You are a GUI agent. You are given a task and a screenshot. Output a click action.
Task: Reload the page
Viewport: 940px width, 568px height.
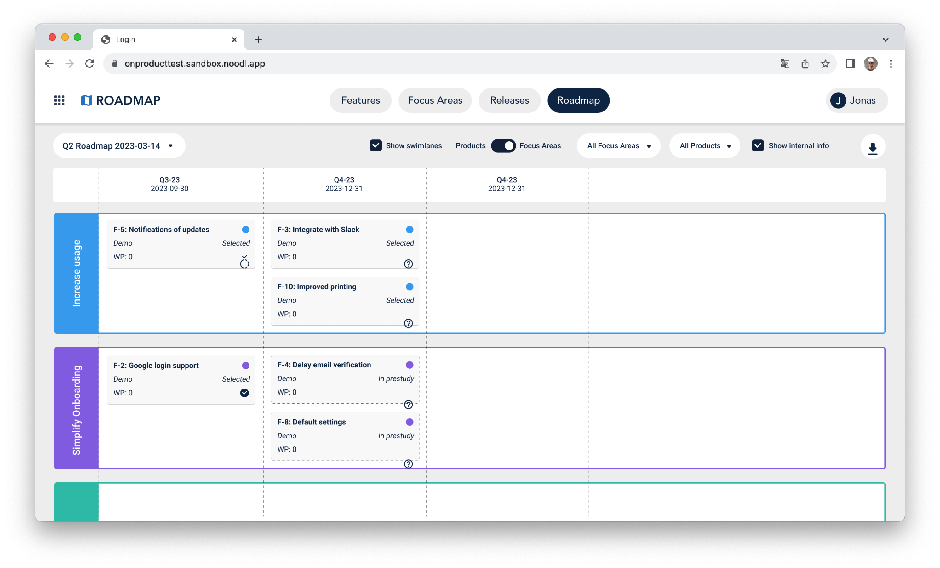coord(90,64)
